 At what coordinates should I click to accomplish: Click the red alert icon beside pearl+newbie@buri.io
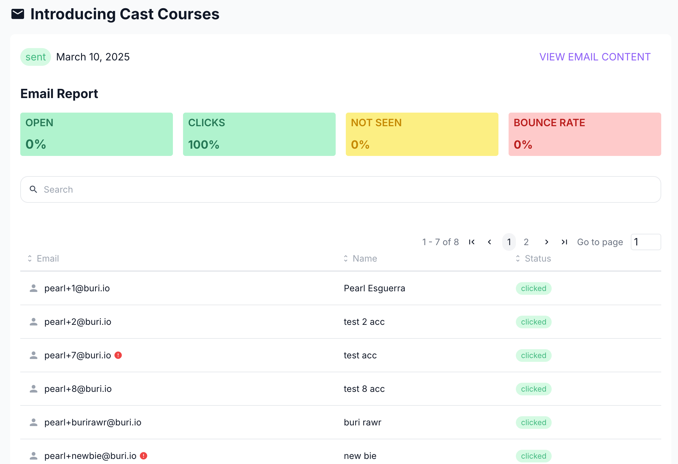pos(143,456)
